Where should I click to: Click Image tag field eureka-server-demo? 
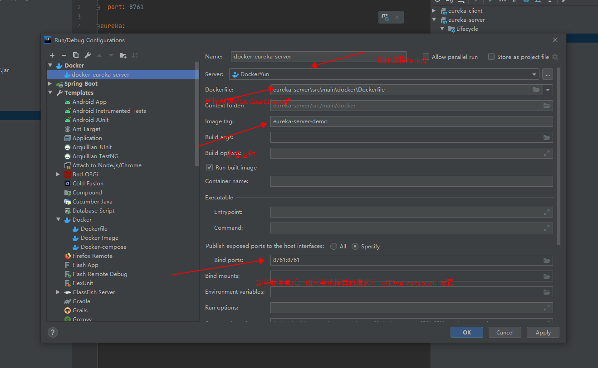[x=412, y=121]
